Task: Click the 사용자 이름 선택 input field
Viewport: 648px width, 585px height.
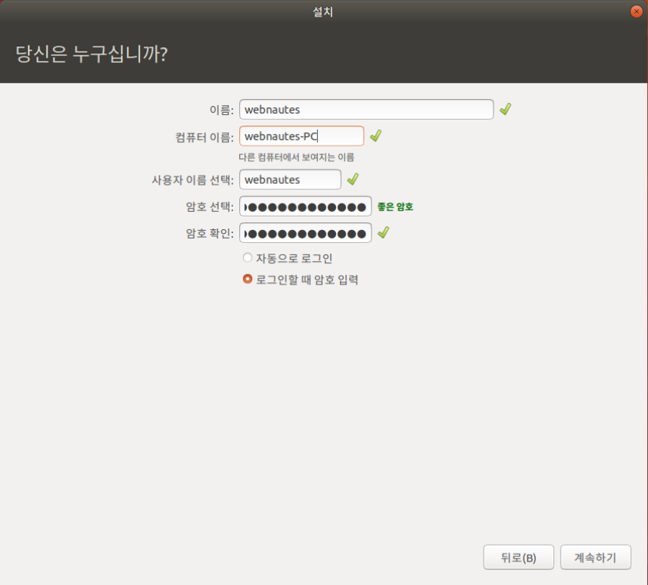Action: pos(290,179)
